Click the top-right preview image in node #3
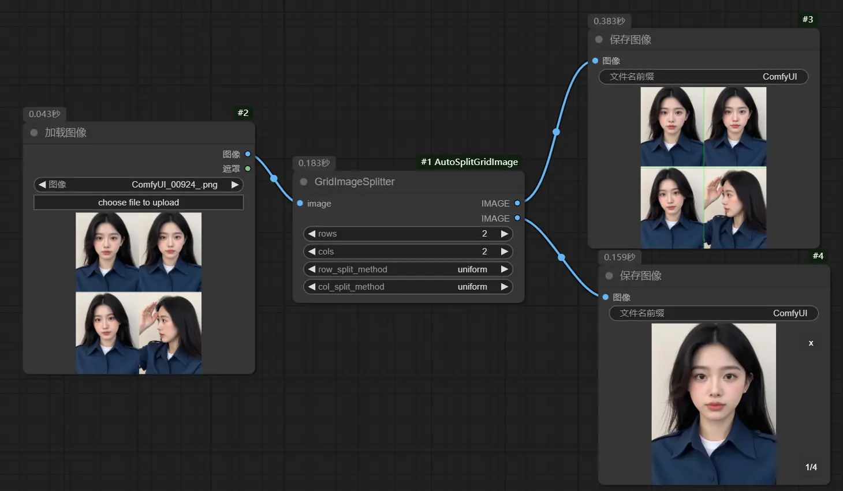Screen dimensions: 843x491 tap(735, 126)
